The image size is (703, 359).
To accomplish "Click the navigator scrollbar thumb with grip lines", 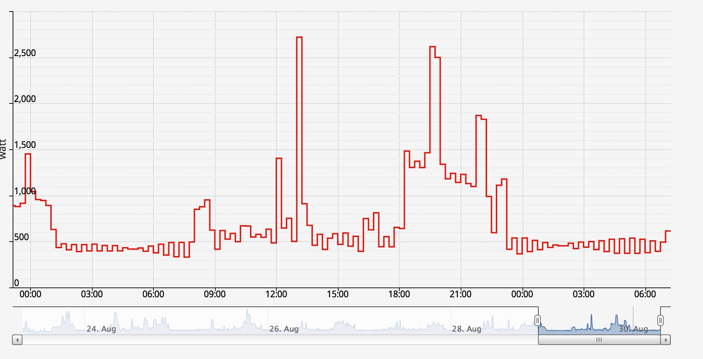I will (599, 340).
